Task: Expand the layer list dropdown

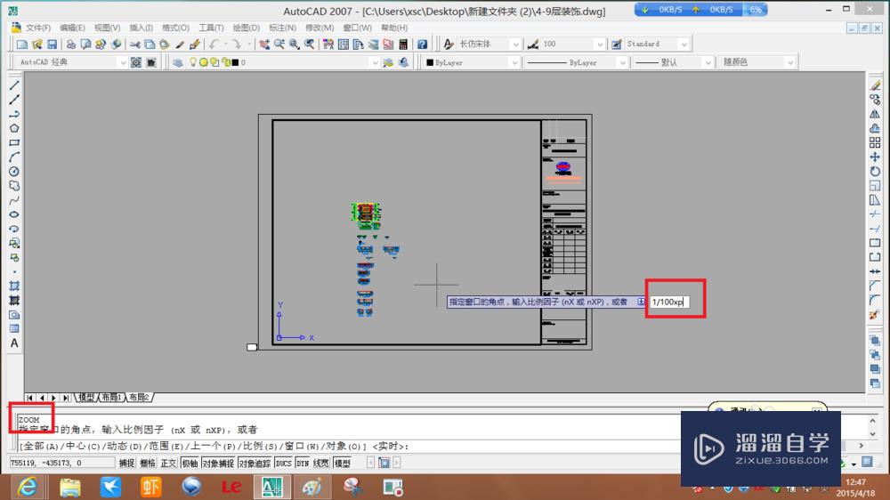Action: [374, 62]
